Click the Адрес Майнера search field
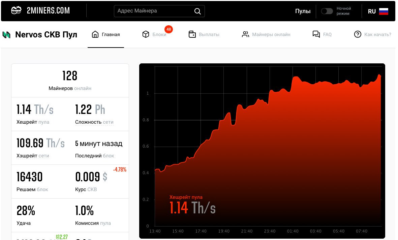The image size is (398, 240). click(x=159, y=11)
